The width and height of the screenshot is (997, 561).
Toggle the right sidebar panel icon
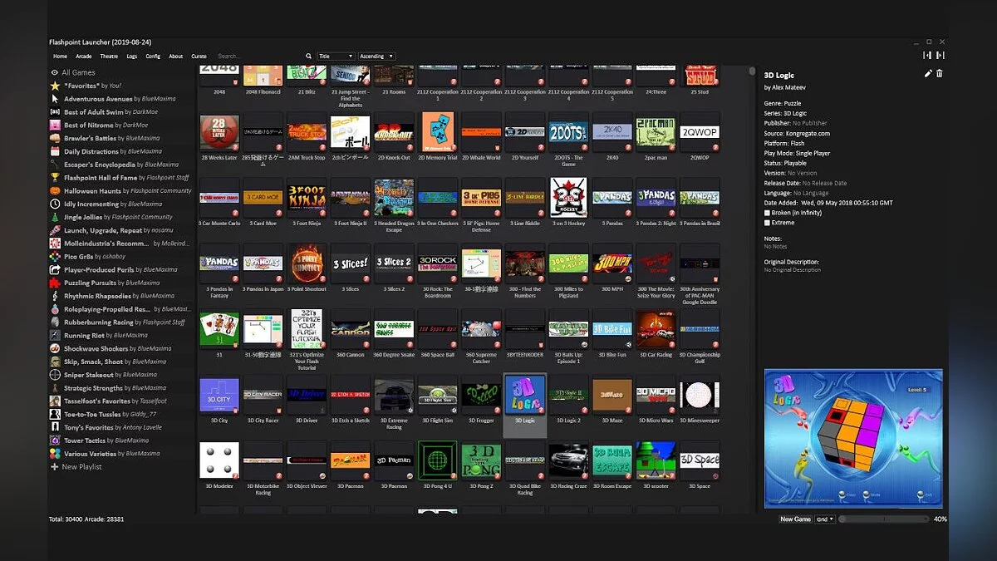(940, 56)
